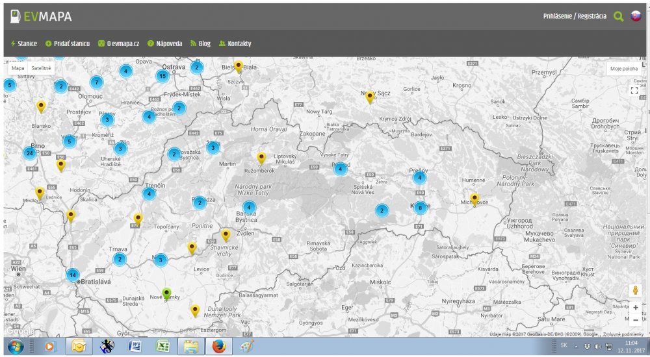Open Prihlásenie / Registrácia link

(575, 16)
